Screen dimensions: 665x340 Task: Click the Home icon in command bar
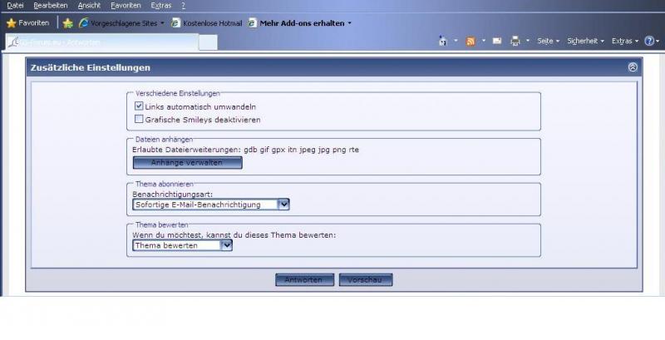(x=443, y=41)
